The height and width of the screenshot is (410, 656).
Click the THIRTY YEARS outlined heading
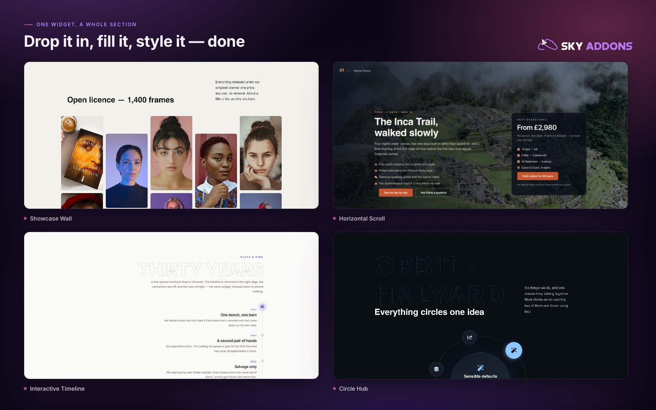click(x=201, y=270)
